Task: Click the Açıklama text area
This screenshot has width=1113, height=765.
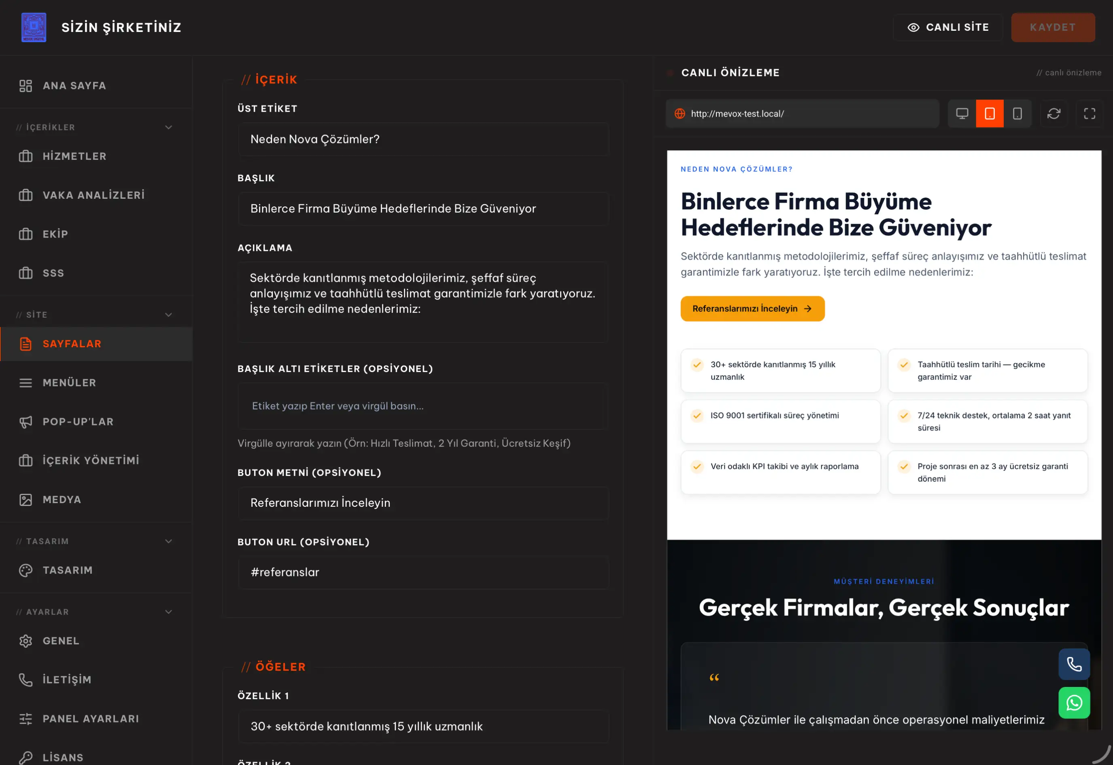Action: pyautogui.click(x=424, y=302)
